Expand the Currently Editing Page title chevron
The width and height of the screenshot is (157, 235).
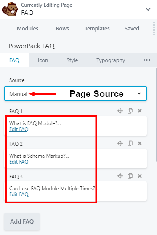(148, 9)
